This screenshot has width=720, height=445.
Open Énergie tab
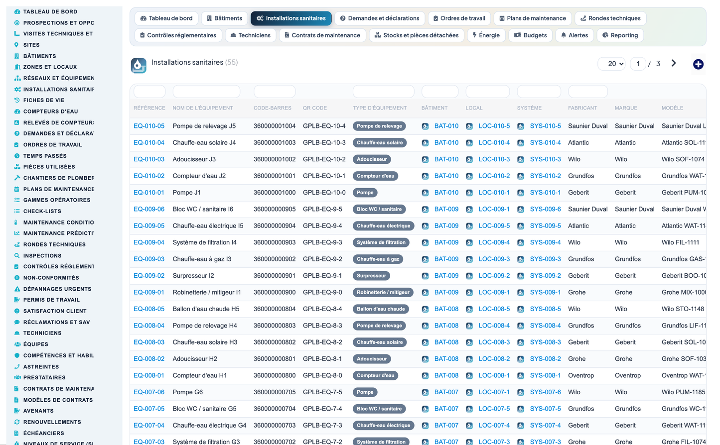pyautogui.click(x=486, y=35)
